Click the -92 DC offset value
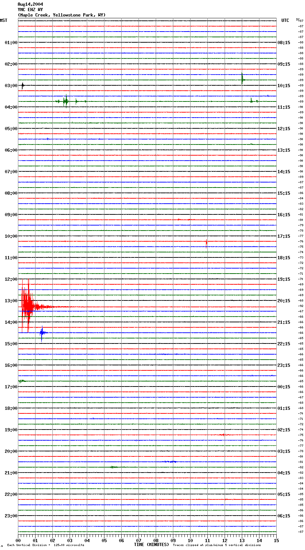The height and width of the screenshot is (550, 305). pyautogui.click(x=301, y=306)
